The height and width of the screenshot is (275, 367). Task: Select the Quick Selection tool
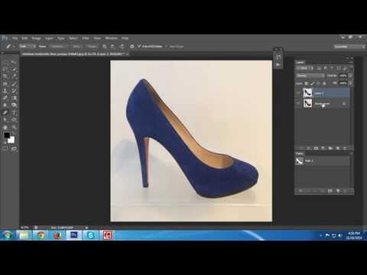14,70
